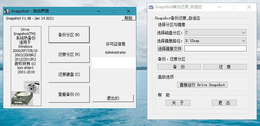Focus the image file path input field
260x126 pixels.
(215, 48)
